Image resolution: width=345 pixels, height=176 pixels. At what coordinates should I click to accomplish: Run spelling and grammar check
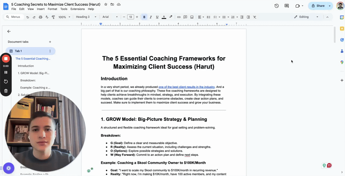click(x=46, y=17)
